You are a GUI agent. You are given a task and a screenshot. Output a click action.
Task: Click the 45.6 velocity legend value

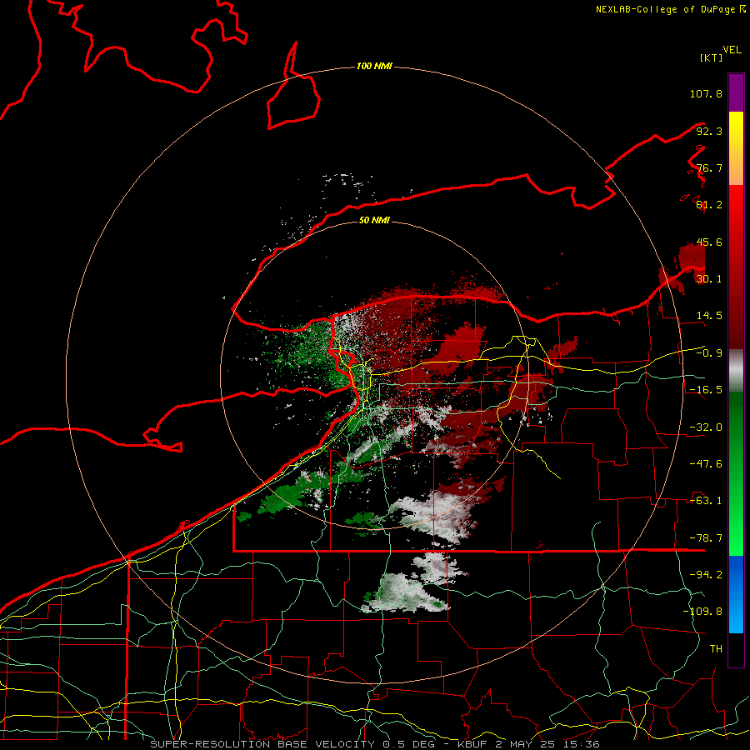[x=709, y=242]
